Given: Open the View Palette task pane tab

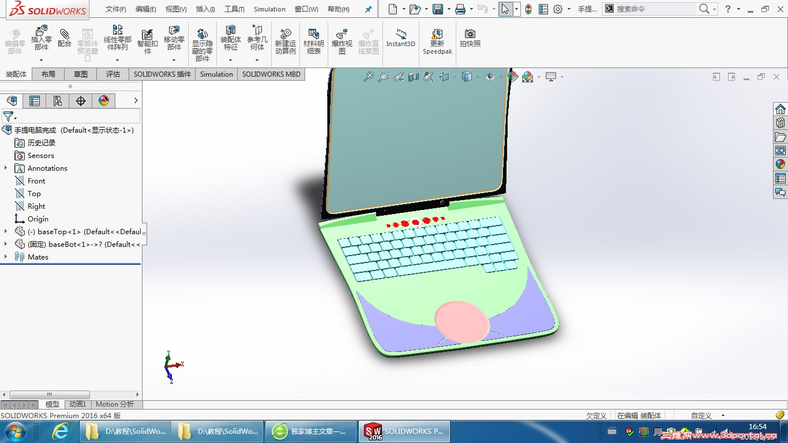Looking at the screenshot, I should [781, 151].
